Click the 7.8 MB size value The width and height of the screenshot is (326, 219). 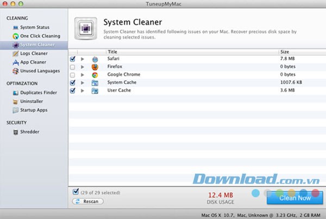287,58
